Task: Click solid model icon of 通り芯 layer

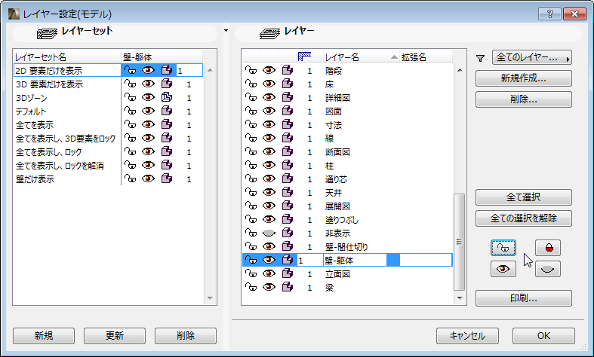Action: 288,179
